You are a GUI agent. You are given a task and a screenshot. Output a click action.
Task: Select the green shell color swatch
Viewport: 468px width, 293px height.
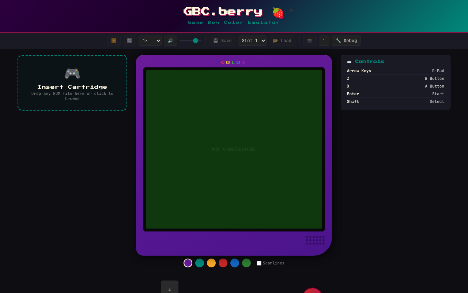tap(246, 263)
